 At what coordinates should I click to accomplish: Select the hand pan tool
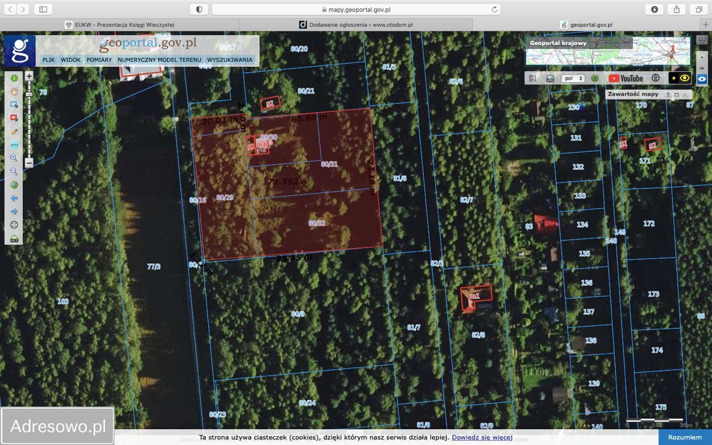coord(14,91)
